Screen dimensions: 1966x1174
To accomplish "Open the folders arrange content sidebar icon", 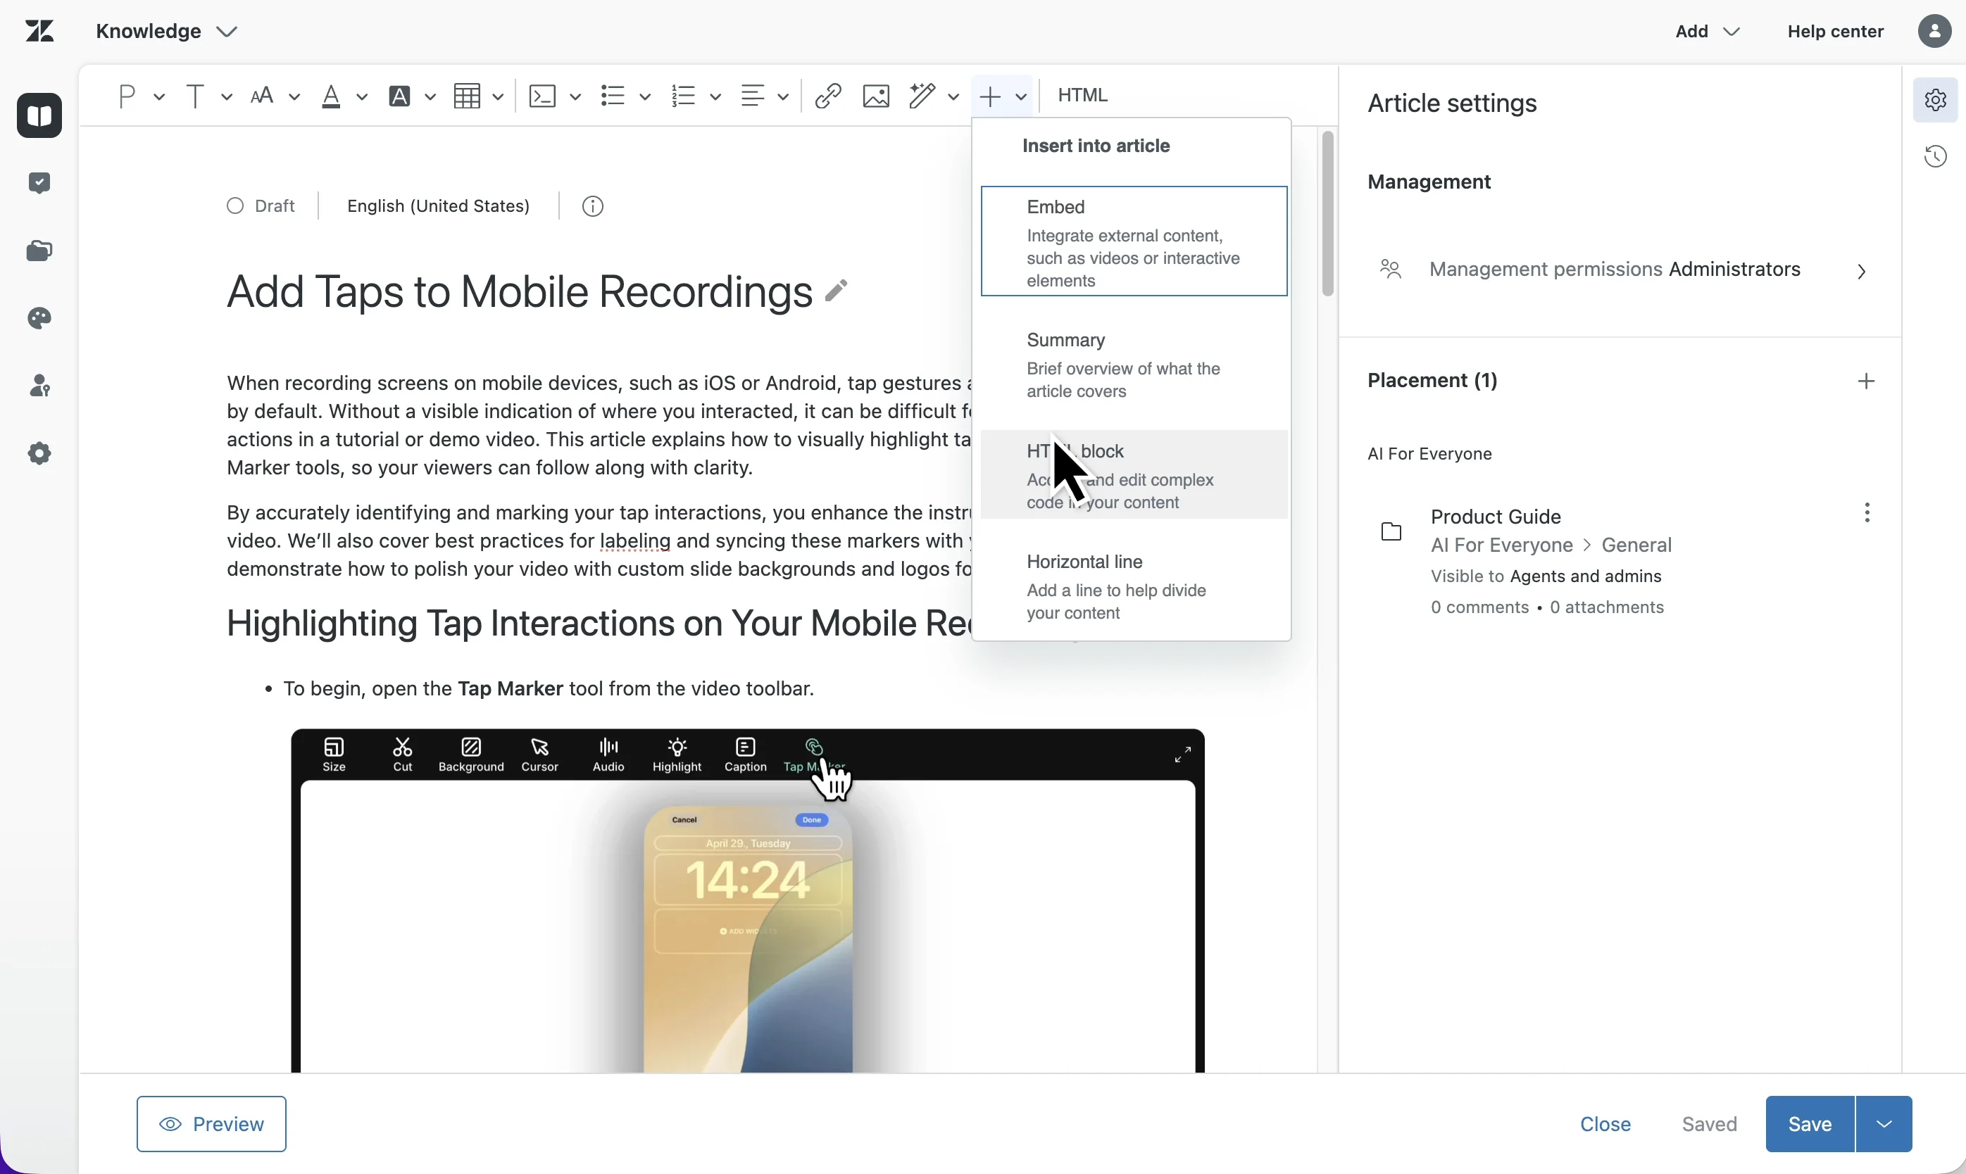I will (x=39, y=251).
